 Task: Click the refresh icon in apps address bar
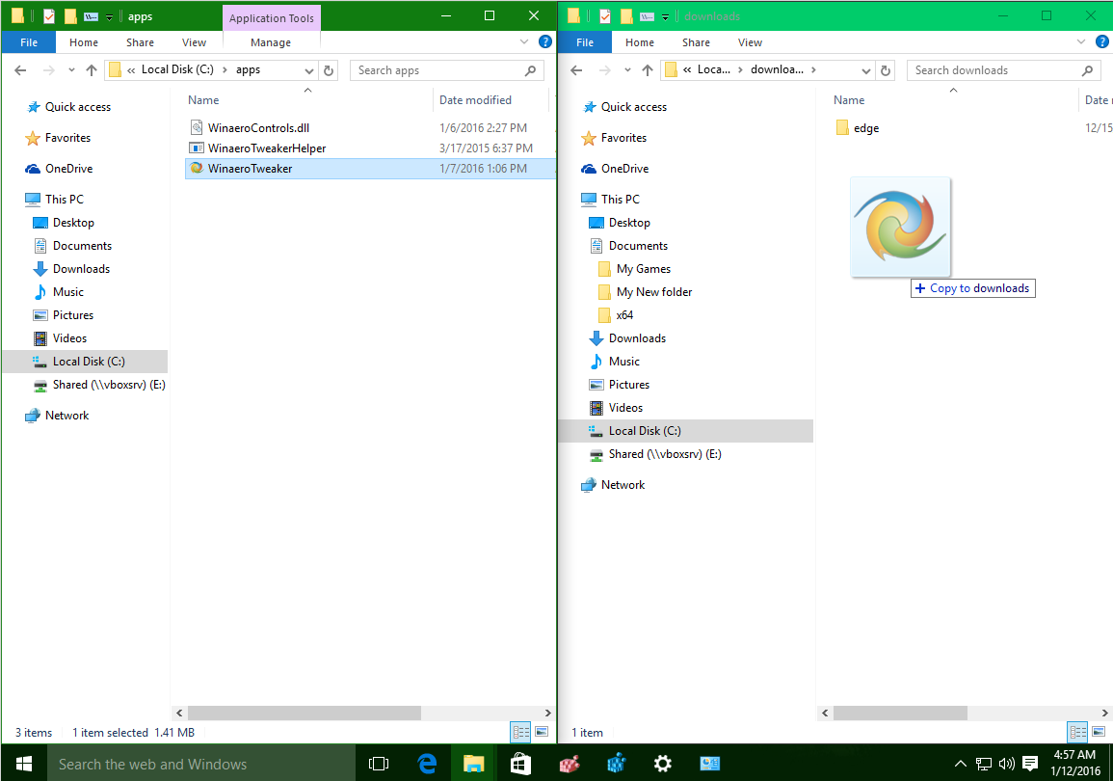coord(329,70)
